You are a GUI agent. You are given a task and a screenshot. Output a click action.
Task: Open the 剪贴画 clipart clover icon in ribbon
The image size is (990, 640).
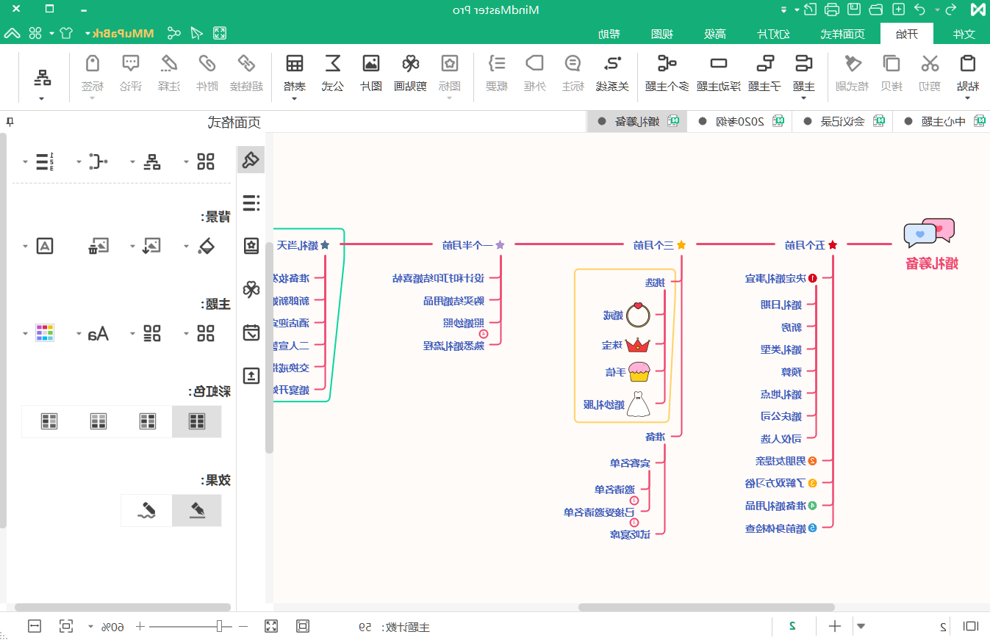(x=410, y=64)
